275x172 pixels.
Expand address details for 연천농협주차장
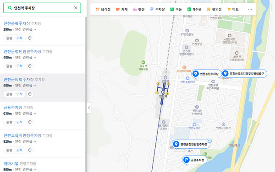point(35,29)
